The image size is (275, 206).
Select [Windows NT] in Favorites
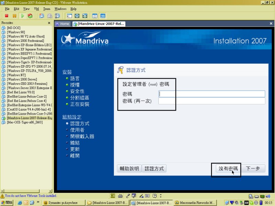coord(16,75)
